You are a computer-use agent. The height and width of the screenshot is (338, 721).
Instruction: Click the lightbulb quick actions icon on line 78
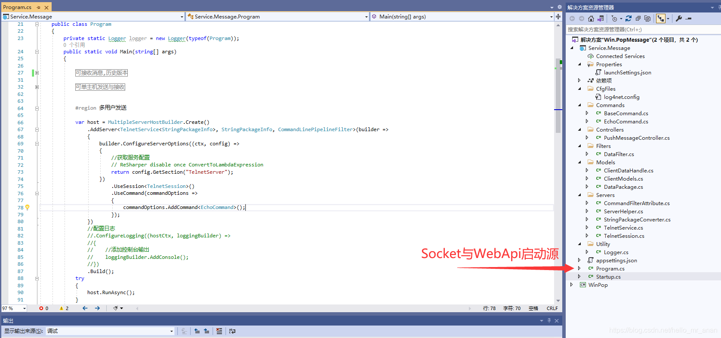(x=28, y=207)
